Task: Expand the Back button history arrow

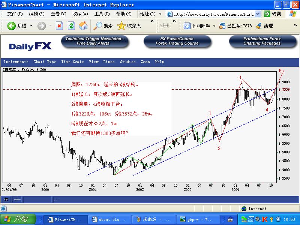Action: click(31, 26)
